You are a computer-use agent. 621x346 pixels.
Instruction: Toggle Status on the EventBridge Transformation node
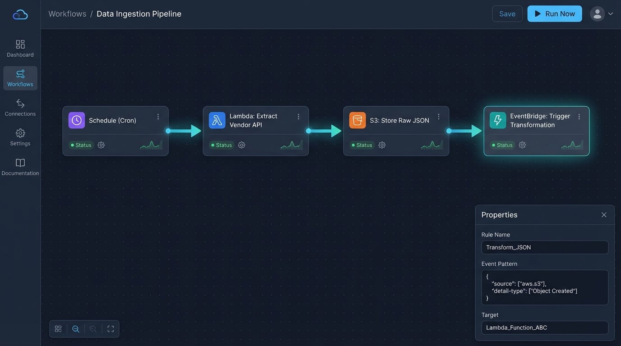click(x=502, y=145)
